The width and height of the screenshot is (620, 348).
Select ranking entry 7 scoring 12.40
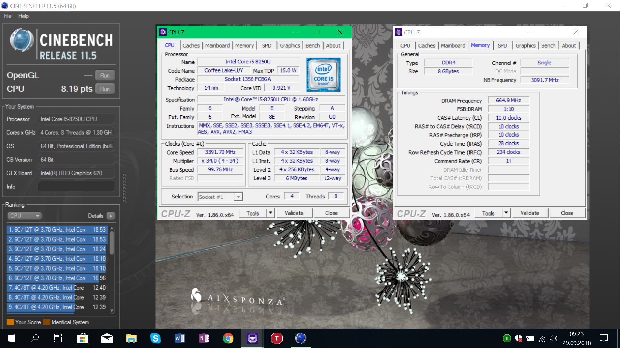(57, 288)
